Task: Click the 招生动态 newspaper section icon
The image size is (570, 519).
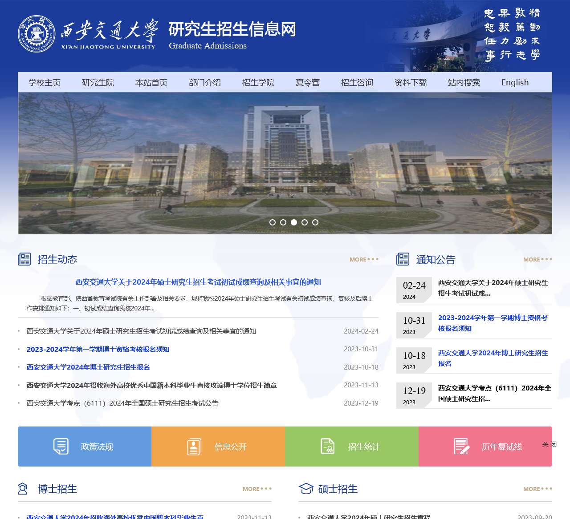Action: pyautogui.click(x=24, y=259)
